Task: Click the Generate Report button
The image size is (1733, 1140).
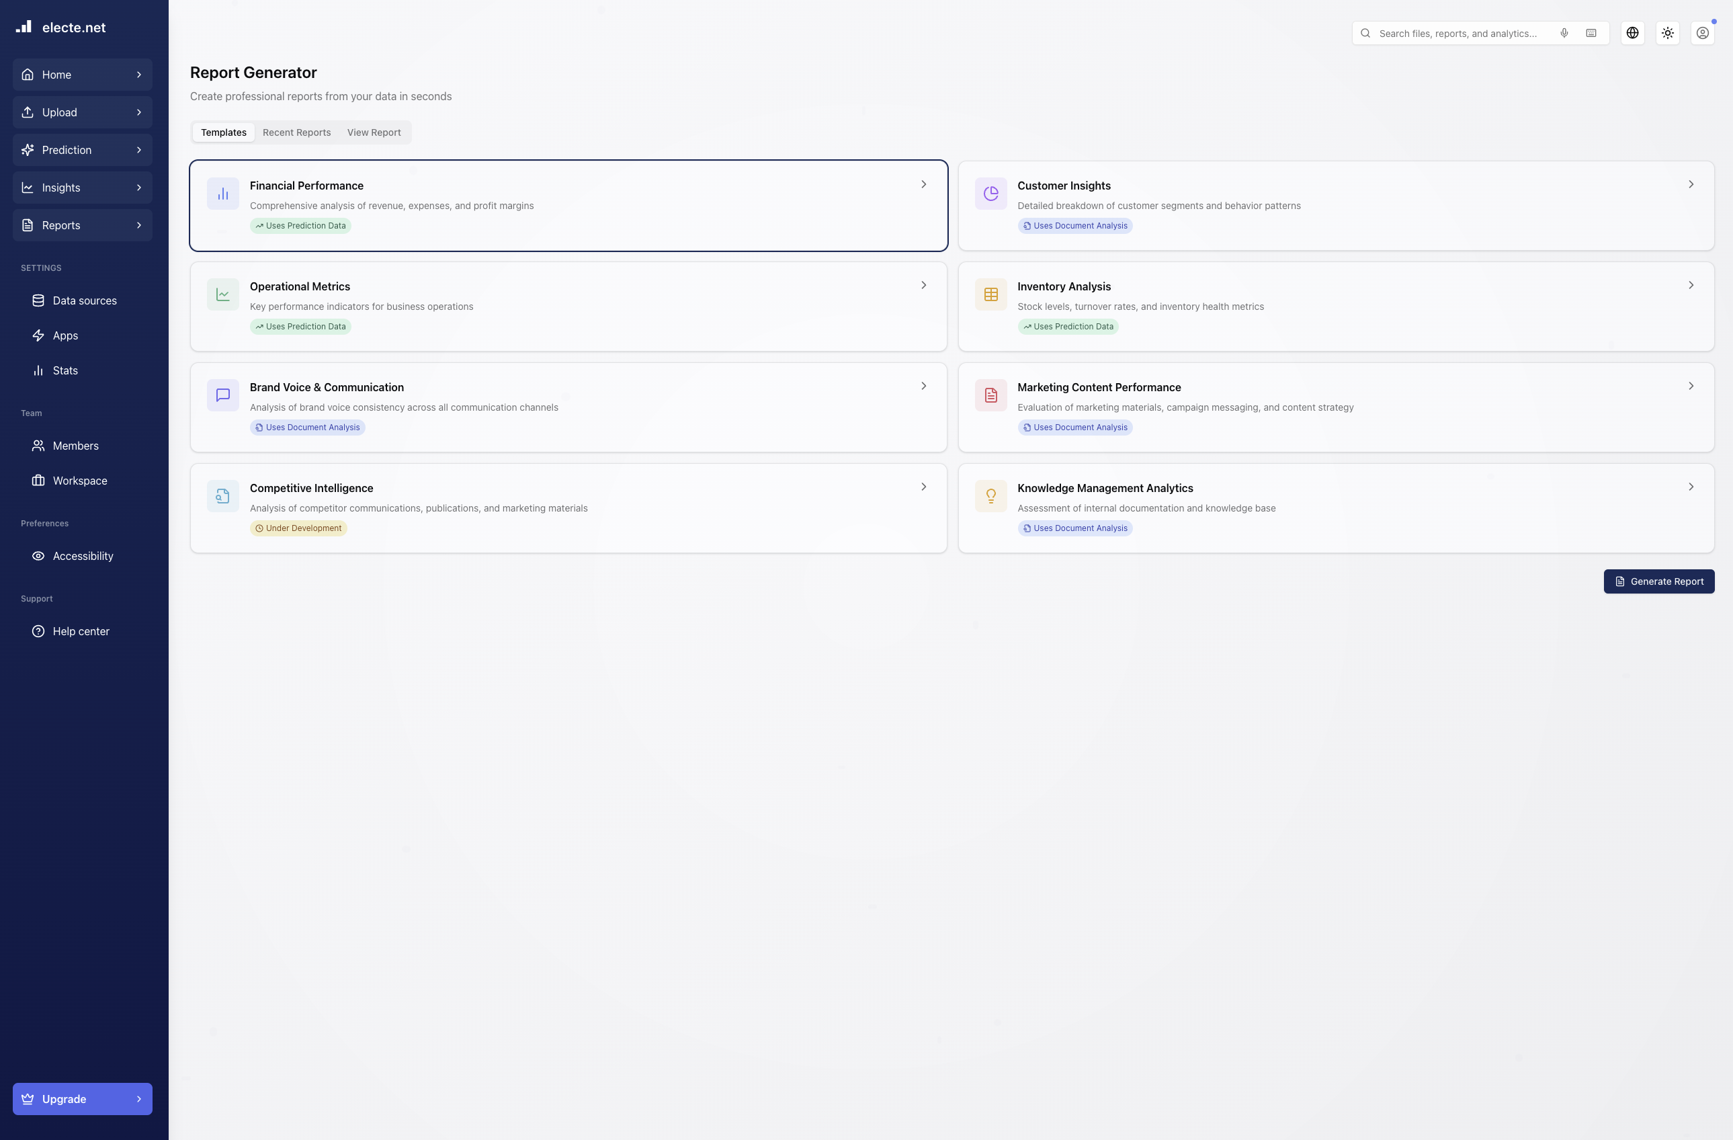Action: pos(1658,581)
